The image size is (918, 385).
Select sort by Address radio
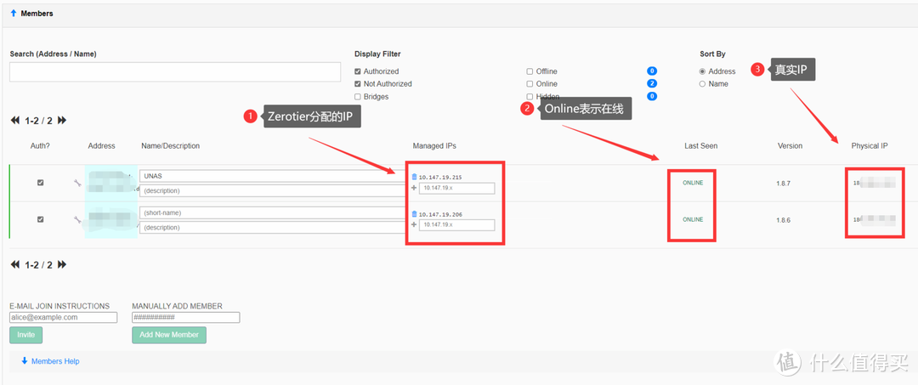[702, 71]
